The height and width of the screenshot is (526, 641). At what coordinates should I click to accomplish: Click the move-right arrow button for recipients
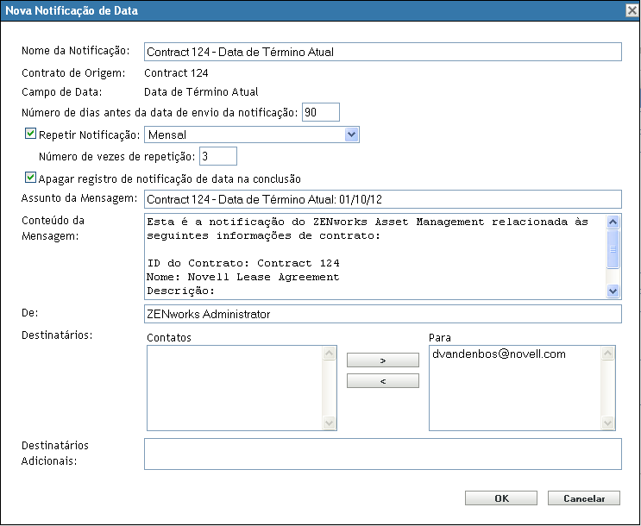382,359
